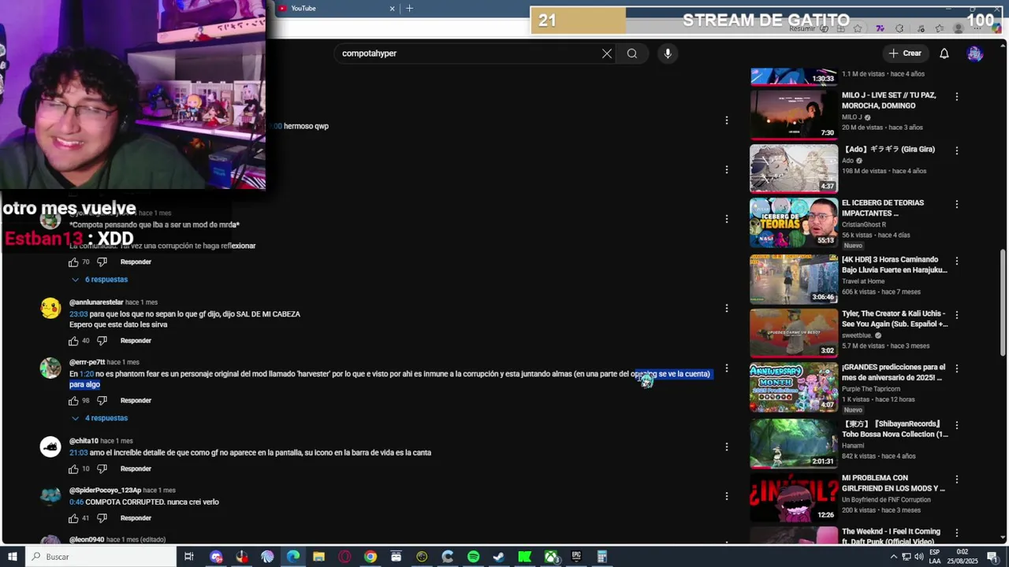Click the Crear button
Viewport: 1009px width, 567px height.
pyautogui.click(x=904, y=54)
